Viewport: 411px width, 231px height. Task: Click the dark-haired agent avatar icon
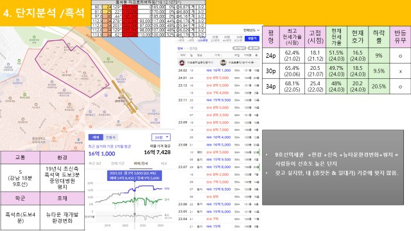pos(223,63)
